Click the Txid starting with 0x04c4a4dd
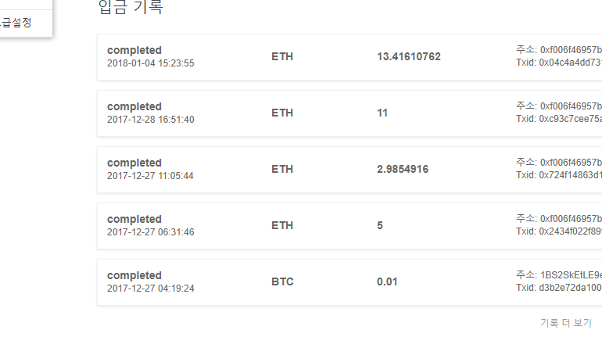602x337 pixels. tap(570, 63)
